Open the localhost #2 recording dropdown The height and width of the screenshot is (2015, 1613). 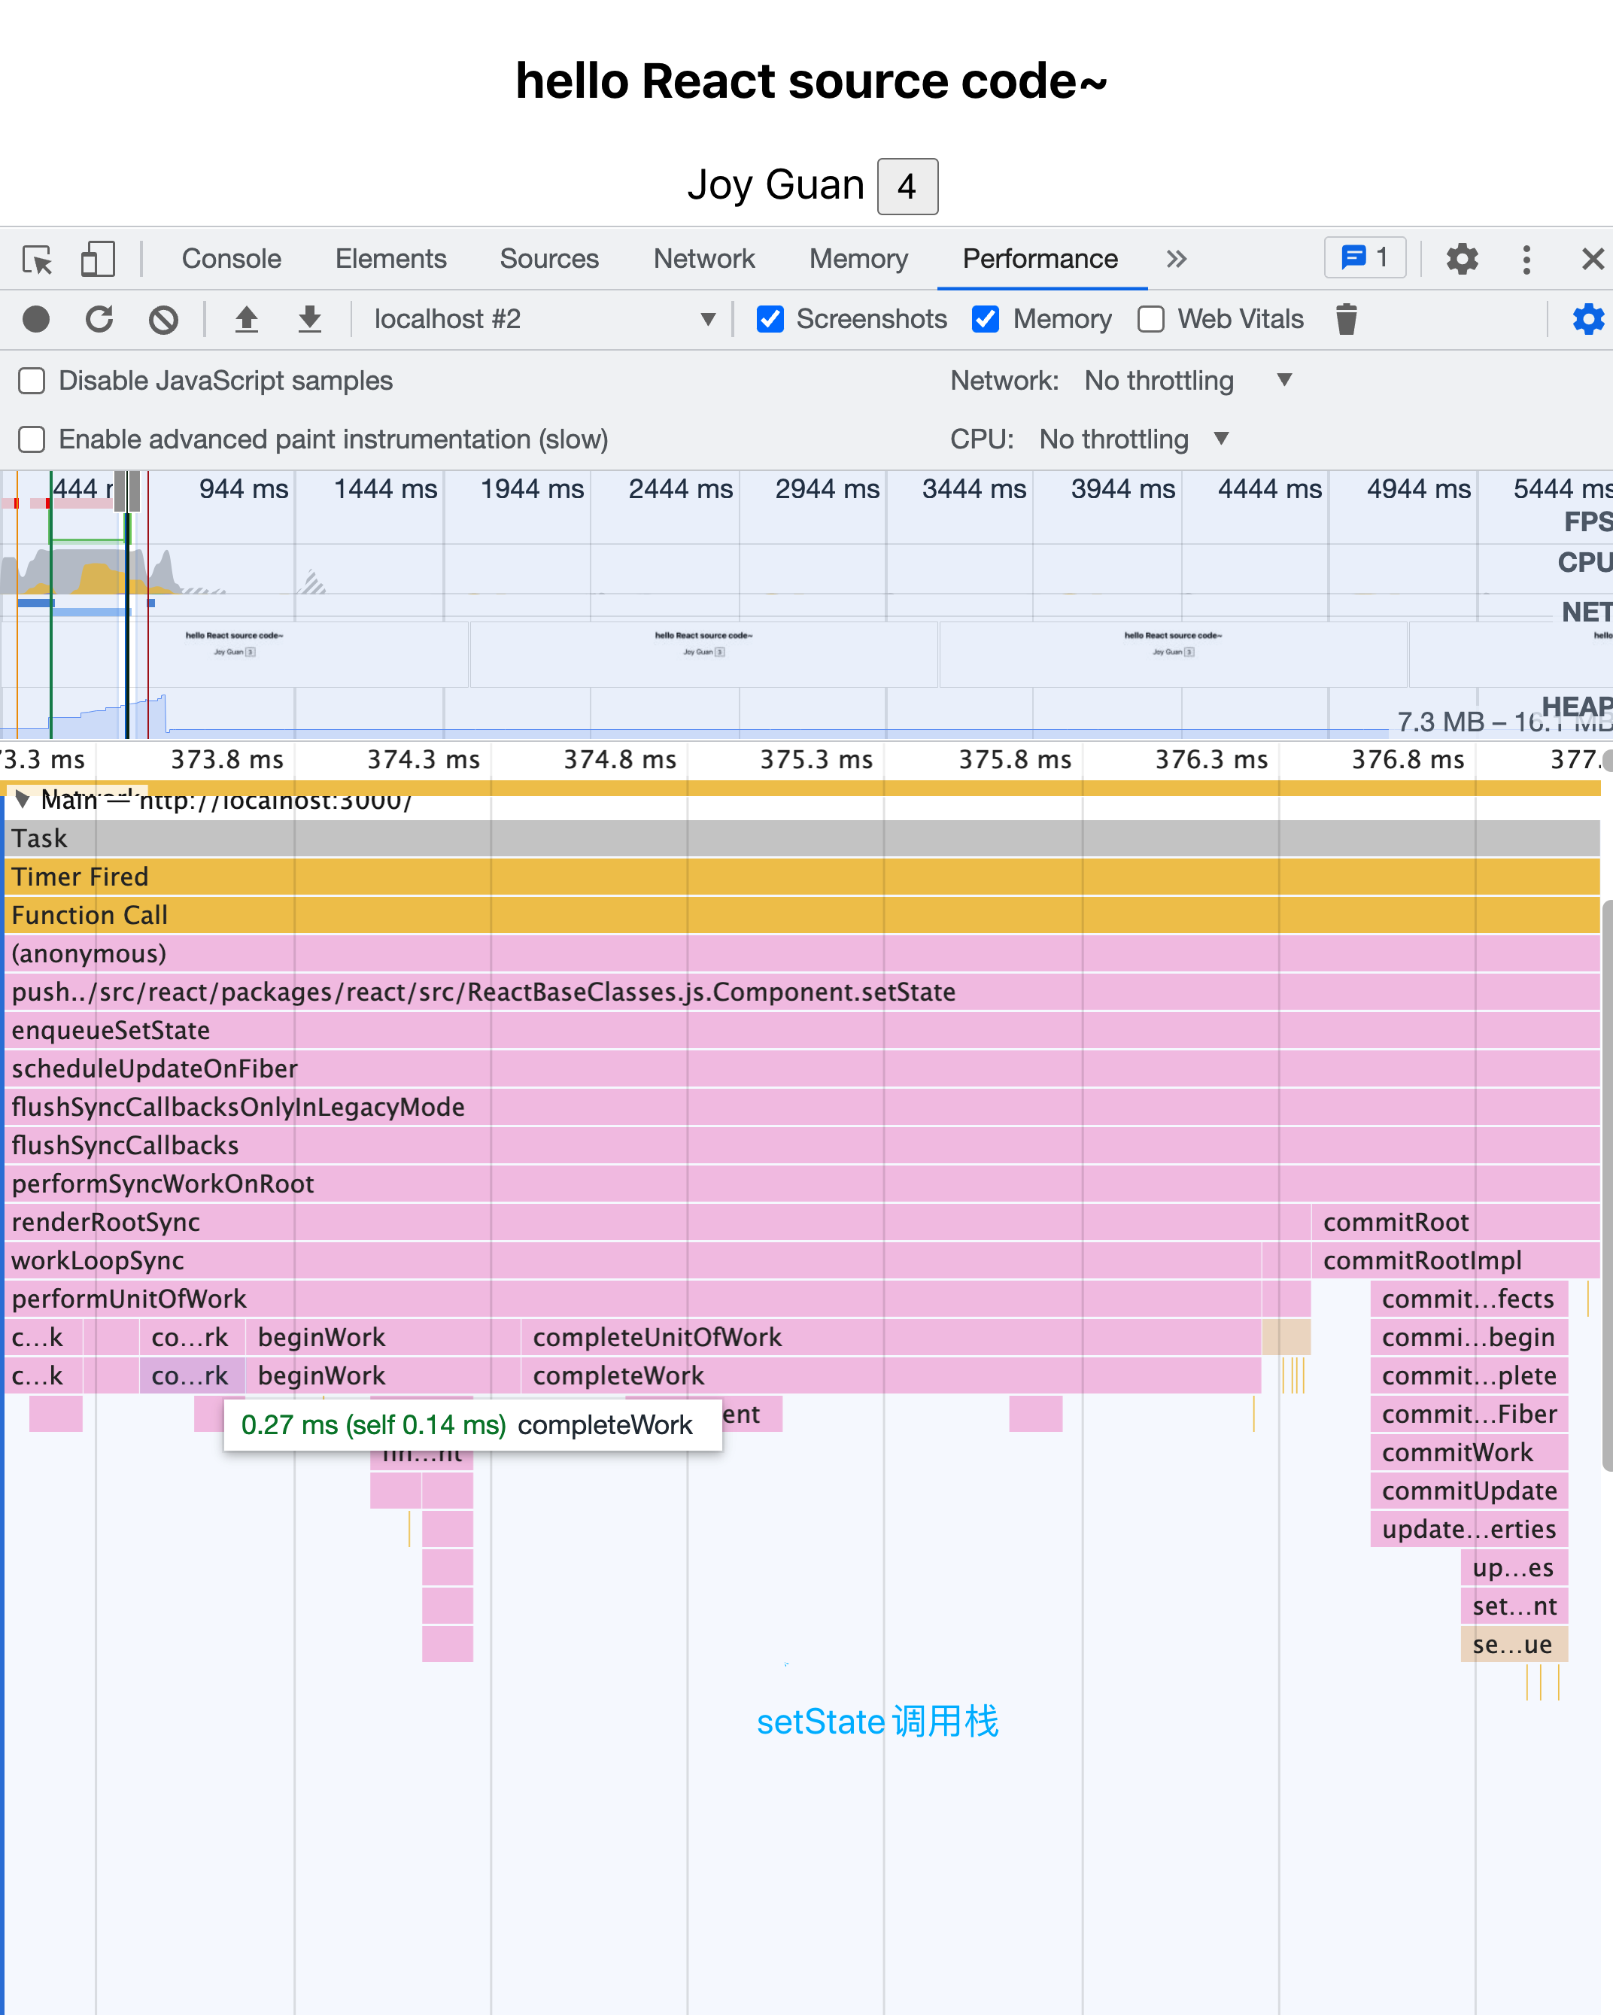pyautogui.click(x=544, y=320)
